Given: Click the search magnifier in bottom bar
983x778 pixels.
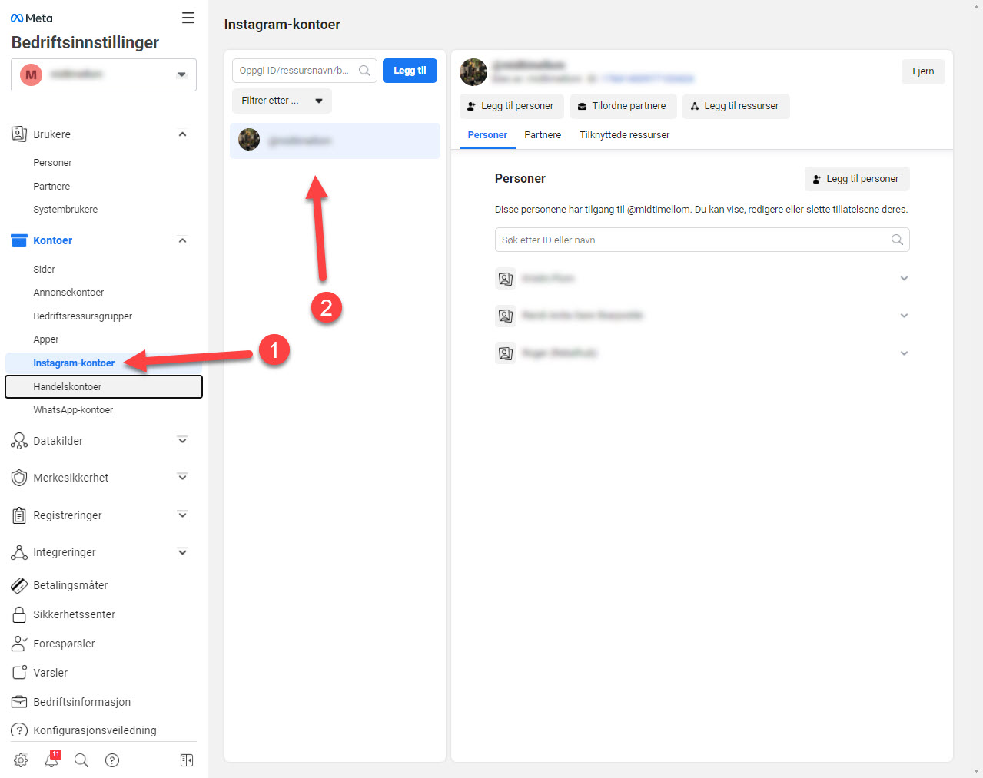Looking at the screenshot, I should click(x=81, y=760).
